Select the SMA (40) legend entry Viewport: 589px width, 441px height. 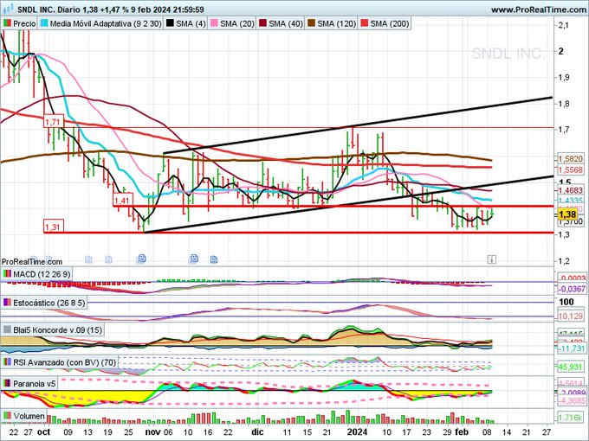tap(286, 23)
